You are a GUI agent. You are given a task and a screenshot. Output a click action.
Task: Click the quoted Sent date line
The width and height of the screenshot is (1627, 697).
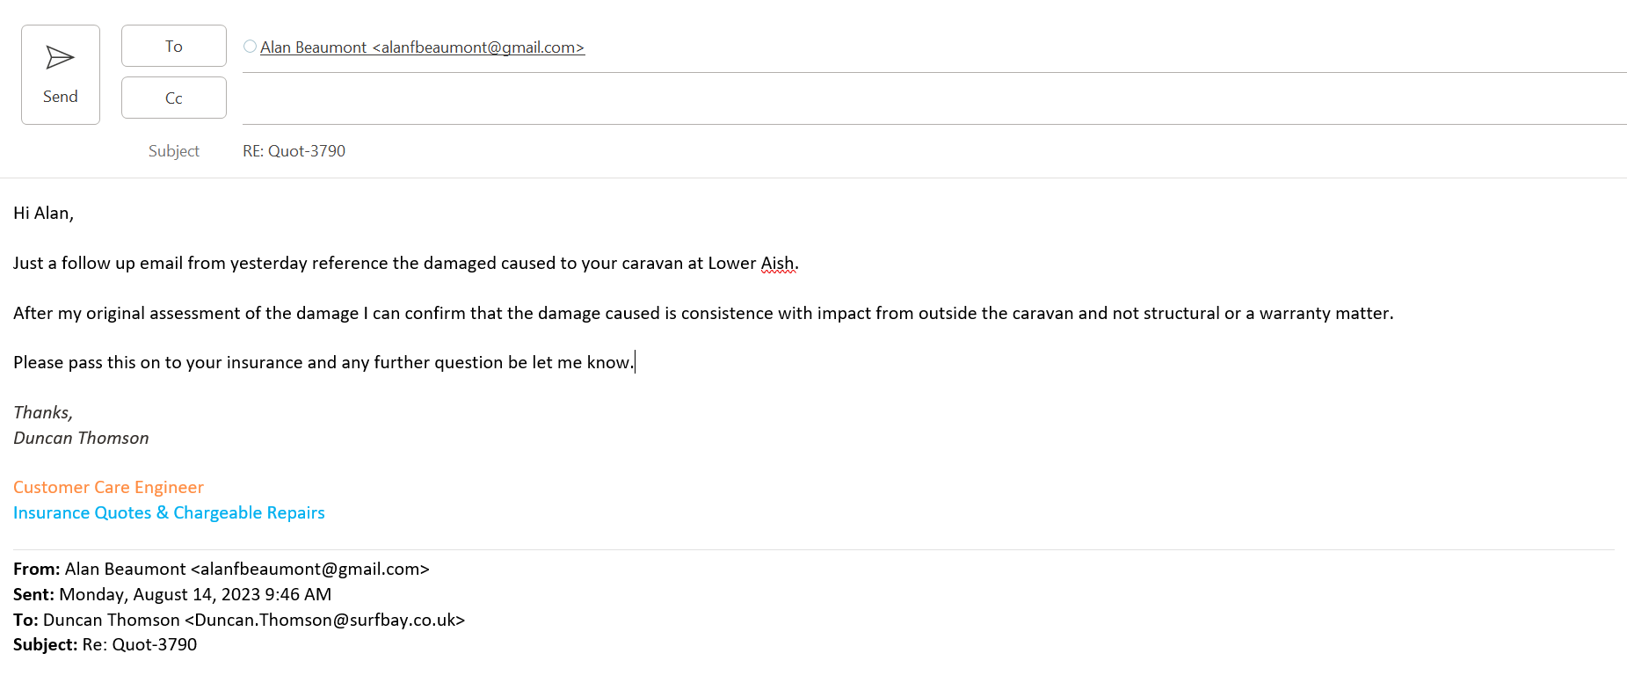[x=195, y=595]
